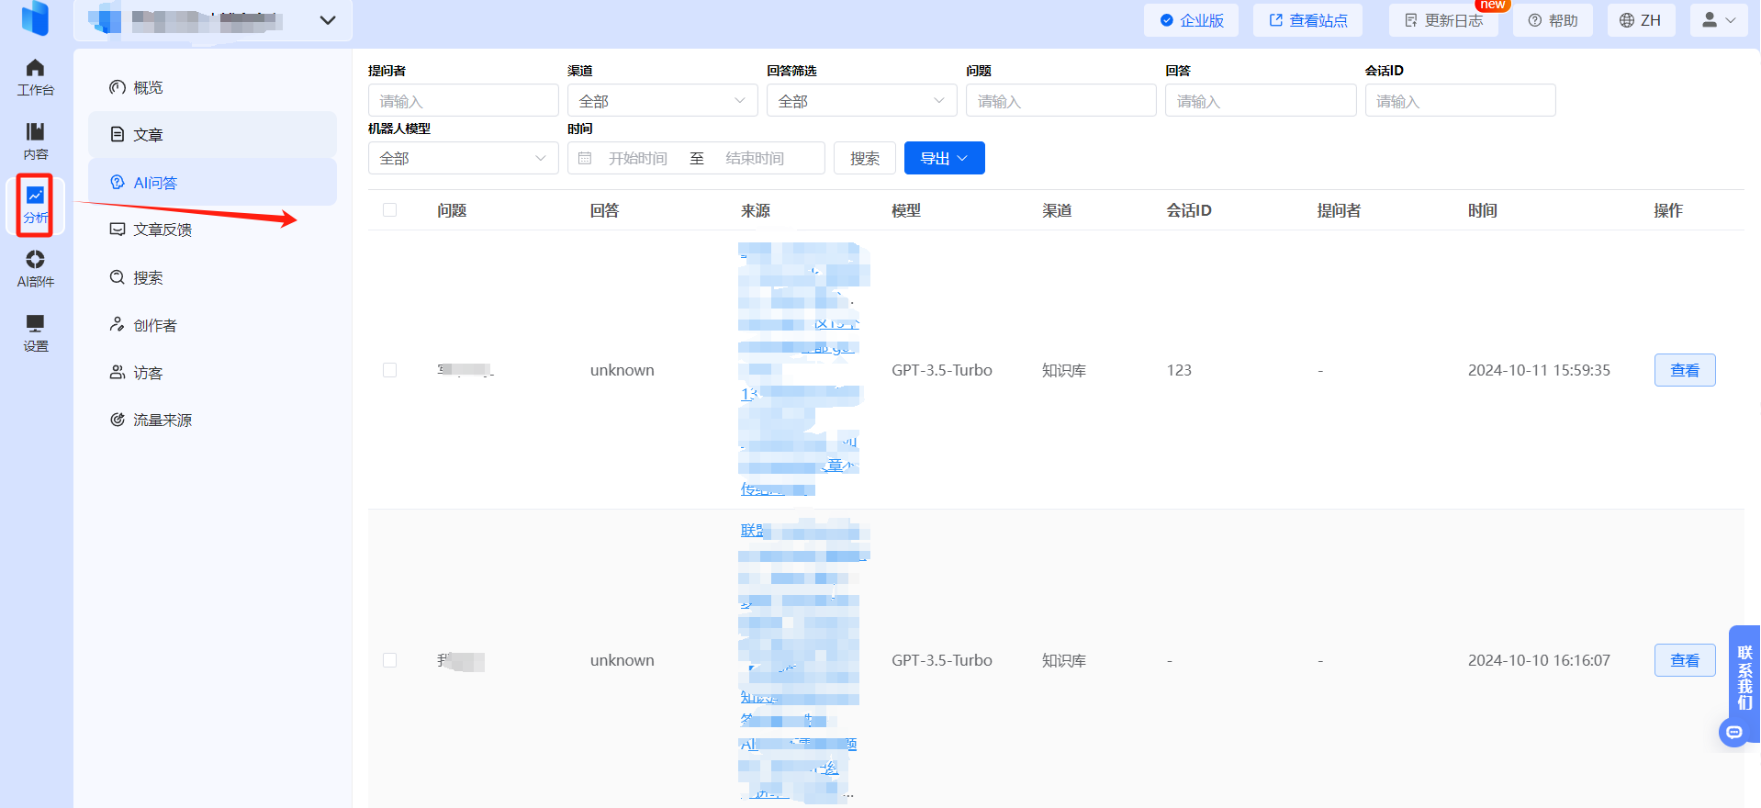The width and height of the screenshot is (1761, 808).
Task: Click the user avatar icon
Action: click(x=1710, y=19)
